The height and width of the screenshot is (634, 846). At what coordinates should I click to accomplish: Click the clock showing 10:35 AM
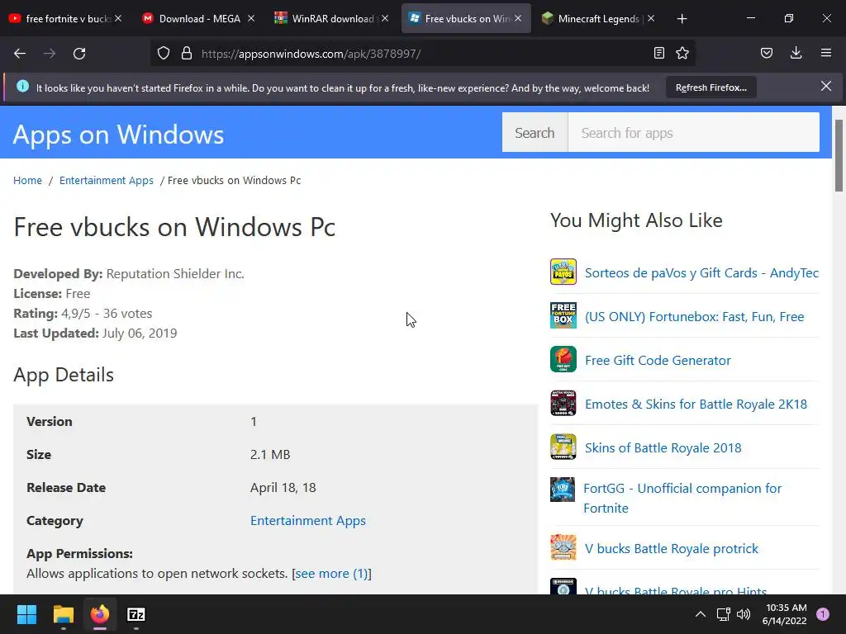click(787, 608)
